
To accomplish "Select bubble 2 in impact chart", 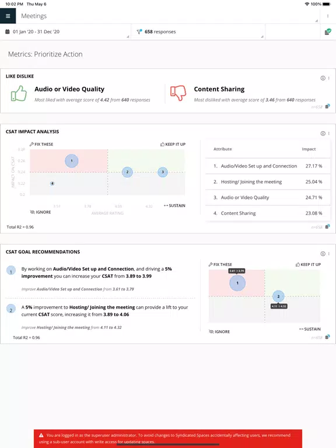I will [x=127, y=172].
